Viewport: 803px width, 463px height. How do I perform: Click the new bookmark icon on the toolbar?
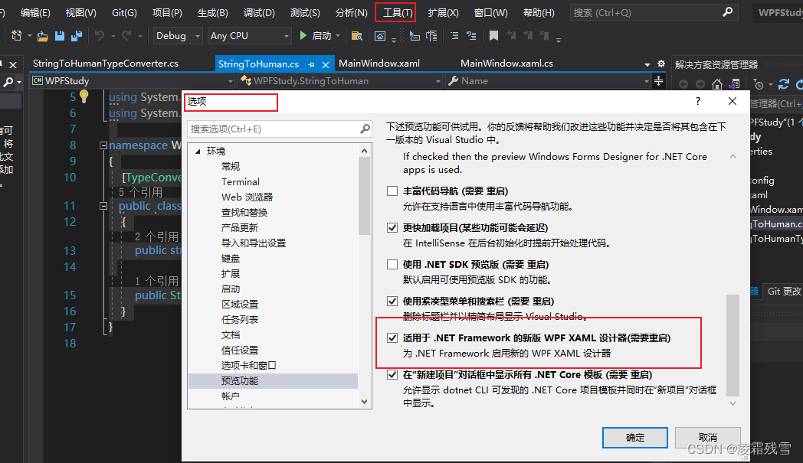pos(494,35)
